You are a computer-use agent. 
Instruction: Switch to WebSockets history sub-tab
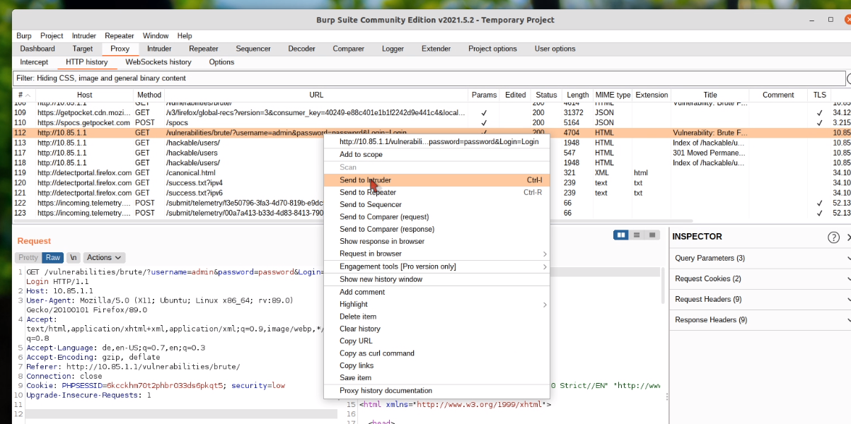point(158,62)
